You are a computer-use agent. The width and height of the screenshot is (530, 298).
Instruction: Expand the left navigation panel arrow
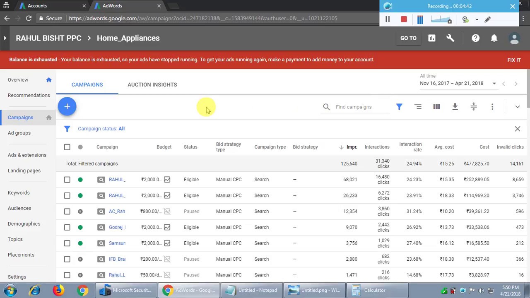click(5, 38)
